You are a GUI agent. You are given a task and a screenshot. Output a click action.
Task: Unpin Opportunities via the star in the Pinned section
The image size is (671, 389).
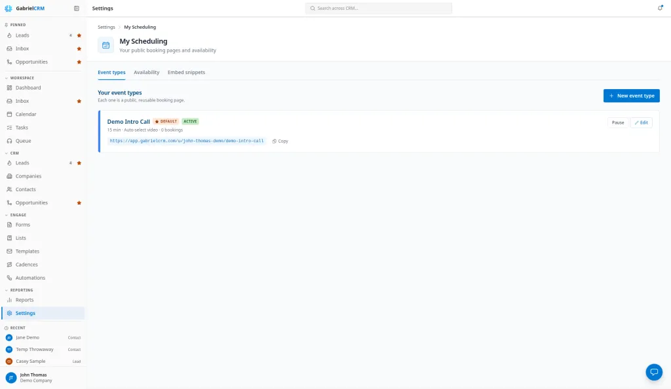point(79,62)
